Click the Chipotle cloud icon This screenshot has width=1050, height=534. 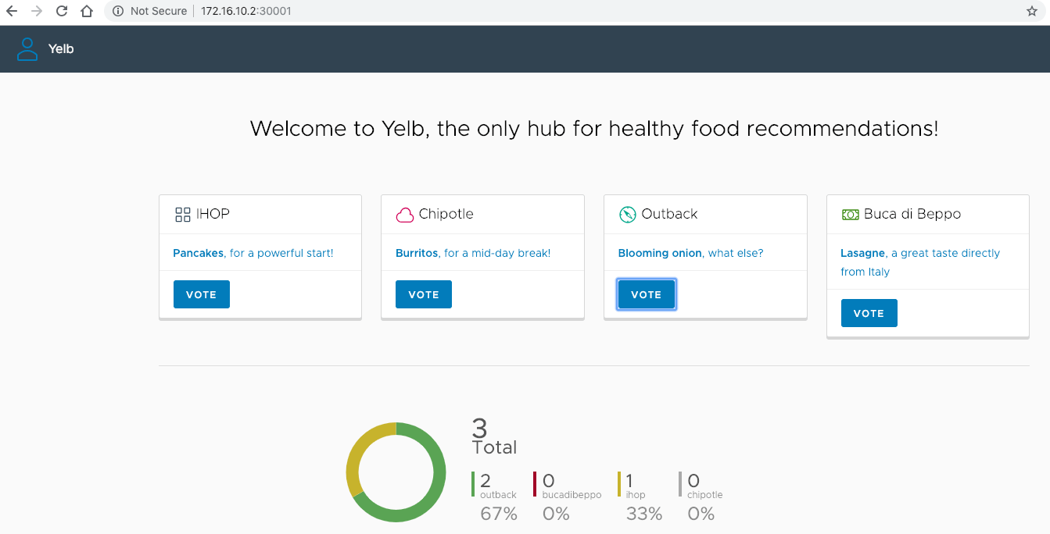click(405, 215)
